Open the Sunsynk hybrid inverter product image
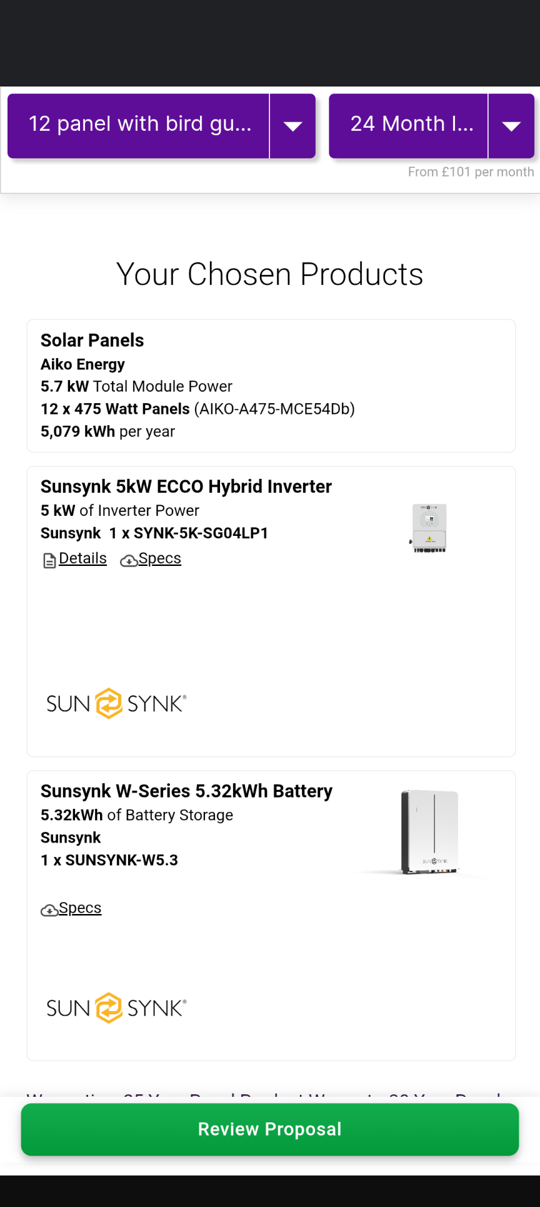540x1207 pixels. coord(429,528)
